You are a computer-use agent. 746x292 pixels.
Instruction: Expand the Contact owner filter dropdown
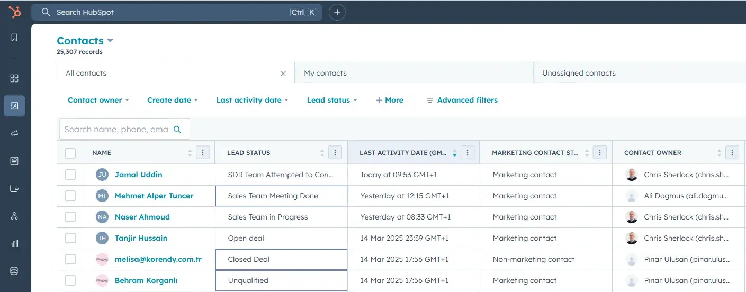[98, 100]
